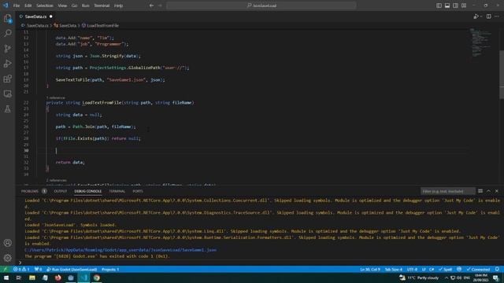Click the JsonSaveLoad command center search box
Image resolution: width=504 pixels, height=283 pixels.
pos(261,6)
